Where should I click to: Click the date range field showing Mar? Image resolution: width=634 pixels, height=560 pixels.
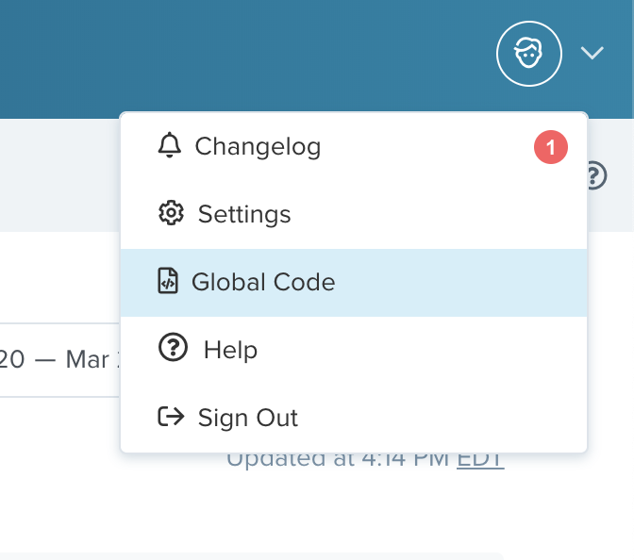click(x=58, y=360)
